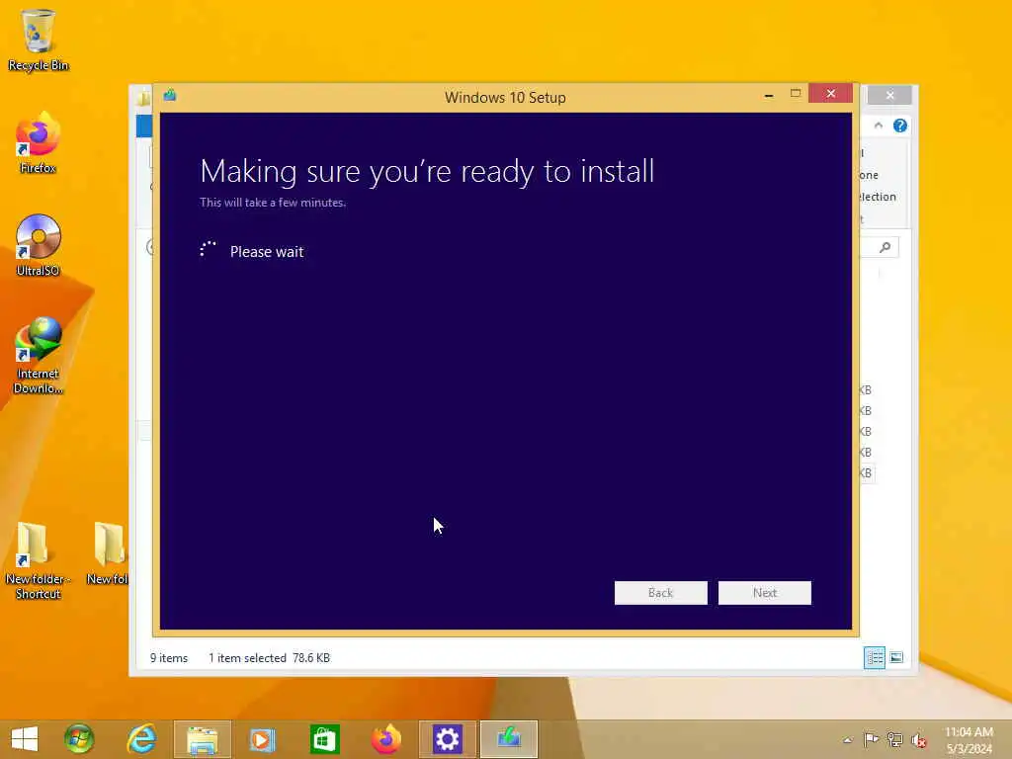Open File Explorer from the taskbar
This screenshot has height=759, width=1012.
(202, 739)
